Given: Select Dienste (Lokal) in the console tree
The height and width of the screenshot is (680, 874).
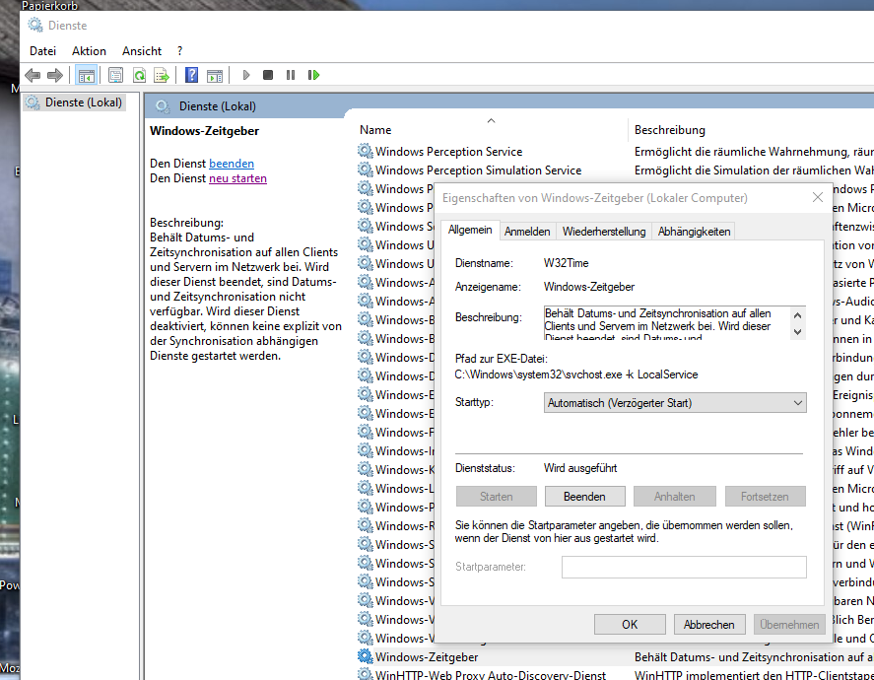Looking at the screenshot, I should (74, 102).
